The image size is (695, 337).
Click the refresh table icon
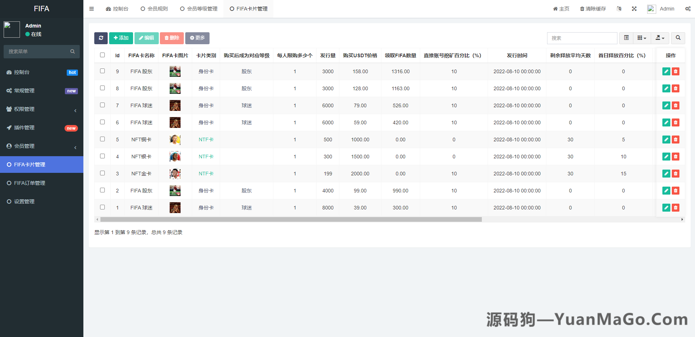coord(101,38)
